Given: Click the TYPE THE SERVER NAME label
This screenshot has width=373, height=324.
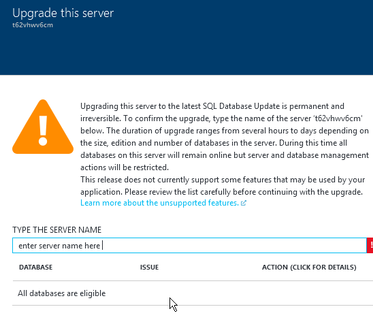Looking at the screenshot, I should [57, 230].
